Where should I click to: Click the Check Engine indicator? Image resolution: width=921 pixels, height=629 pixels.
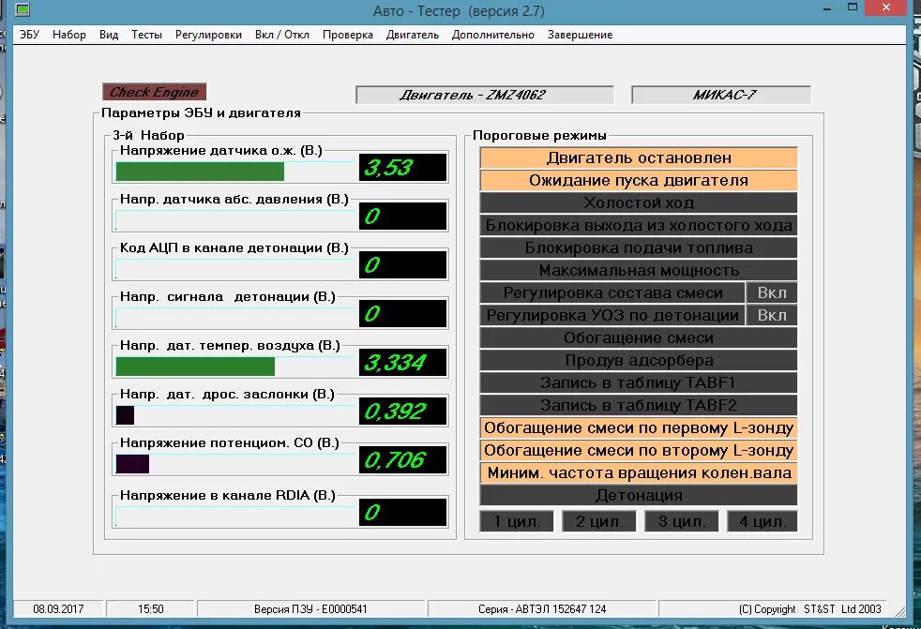155,92
